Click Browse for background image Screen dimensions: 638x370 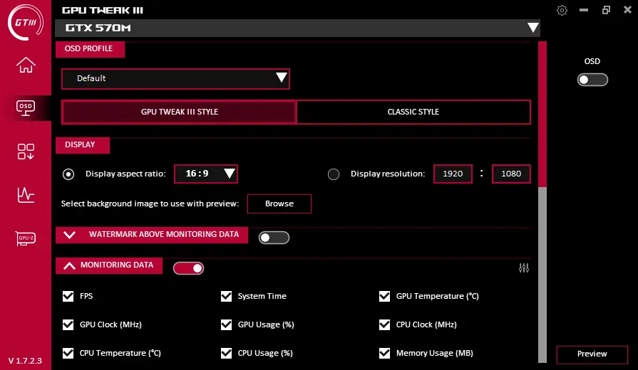[x=279, y=203]
